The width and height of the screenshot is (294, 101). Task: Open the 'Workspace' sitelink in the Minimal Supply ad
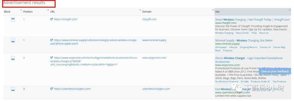point(221,47)
